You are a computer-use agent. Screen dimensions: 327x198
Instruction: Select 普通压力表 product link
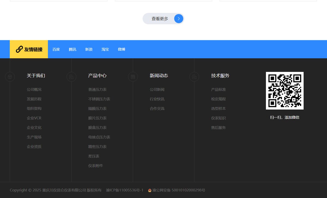[97, 89]
